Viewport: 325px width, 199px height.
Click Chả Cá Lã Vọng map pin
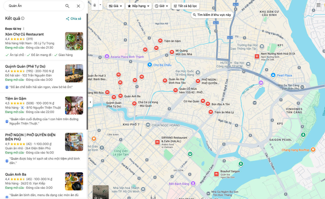(134, 104)
